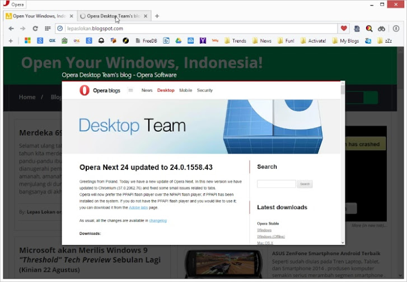Screen dimensions: 407x282
Task: Open the black headset bookmark icon
Action: pyautogui.click(x=101, y=40)
